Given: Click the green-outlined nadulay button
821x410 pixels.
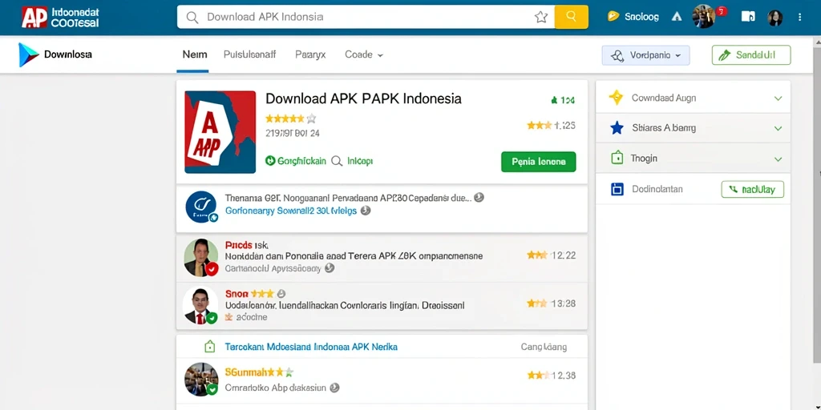Looking at the screenshot, I should coord(752,189).
